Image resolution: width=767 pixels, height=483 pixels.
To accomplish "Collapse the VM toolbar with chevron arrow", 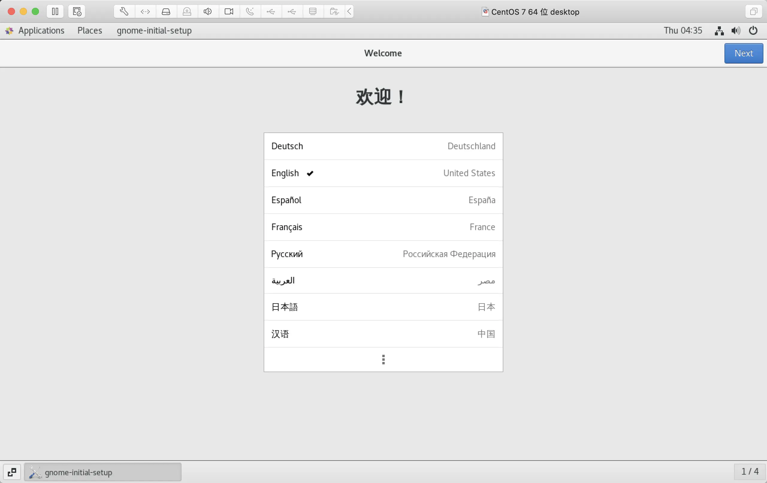I will 349,12.
